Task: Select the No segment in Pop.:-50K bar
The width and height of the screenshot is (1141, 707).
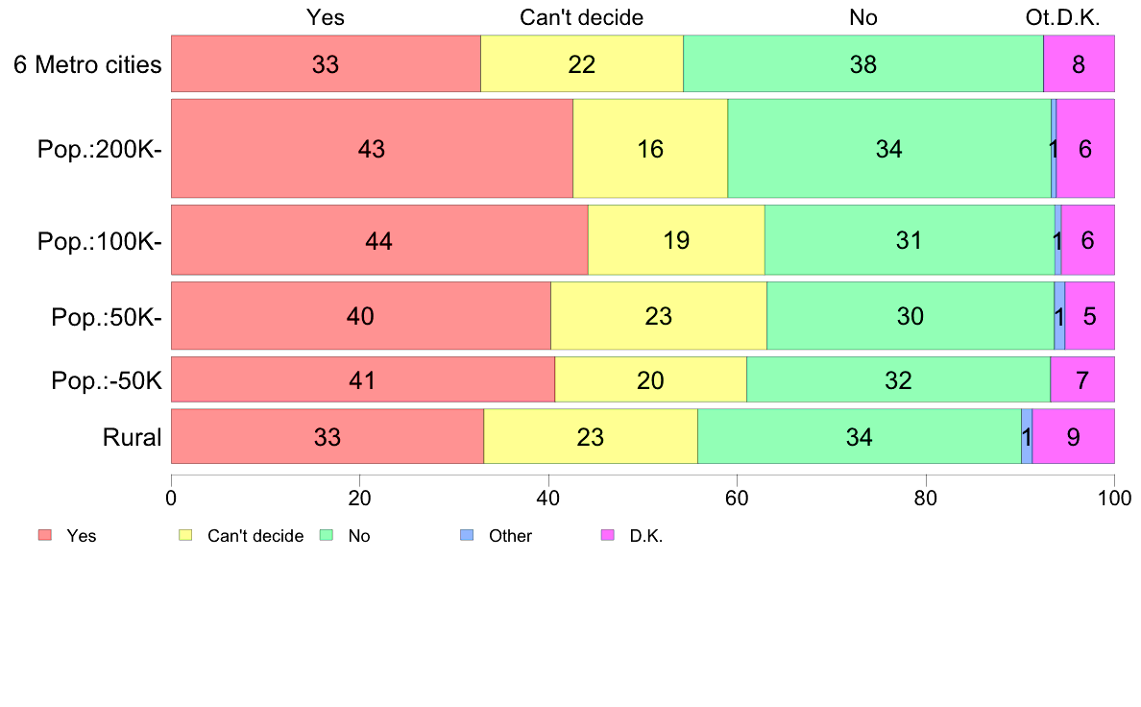Action: point(898,380)
